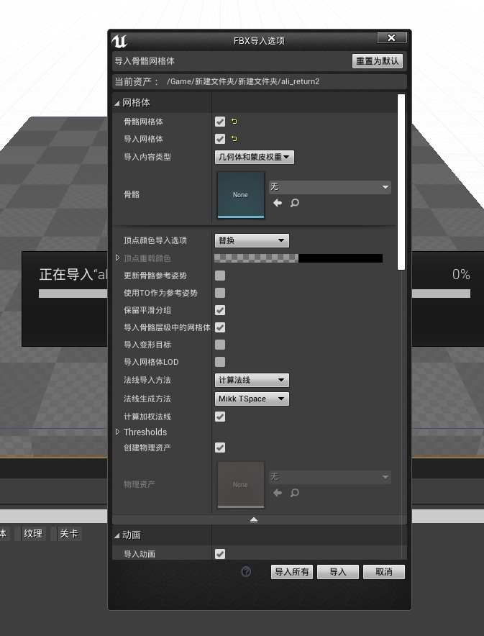The width and height of the screenshot is (484, 636).
Task: Select the 纹理 filter tab in background
Action: pyautogui.click(x=33, y=534)
